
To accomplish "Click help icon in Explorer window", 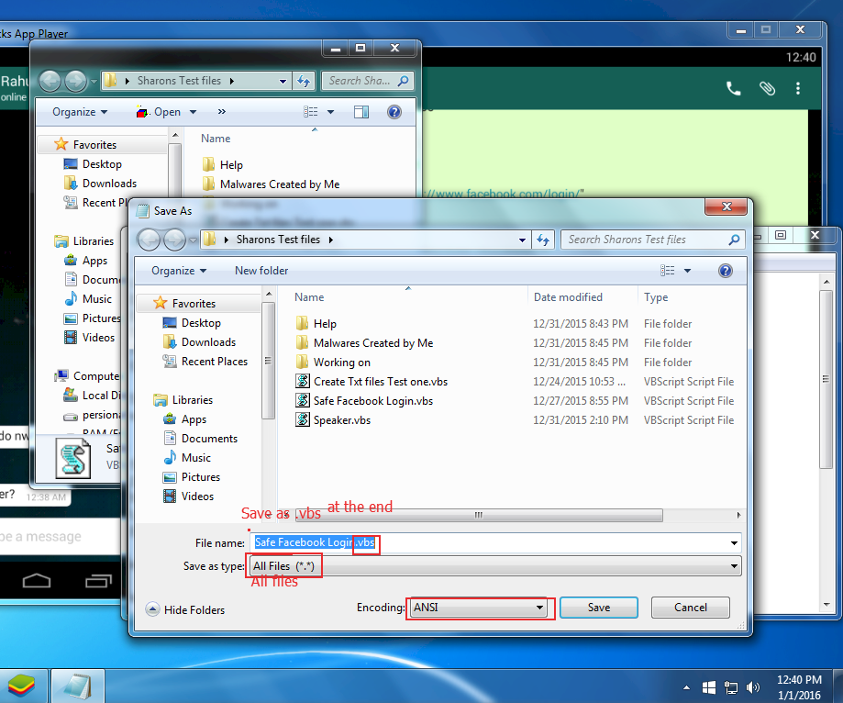I will click(x=394, y=112).
